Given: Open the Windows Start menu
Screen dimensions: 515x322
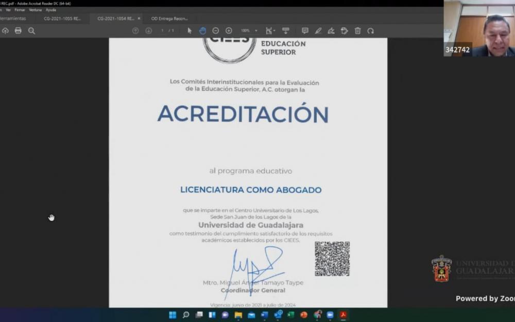Looking at the screenshot, I should [173, 315].
